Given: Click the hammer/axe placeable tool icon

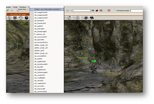Looking at the screenshot, I should click(69, 18).
